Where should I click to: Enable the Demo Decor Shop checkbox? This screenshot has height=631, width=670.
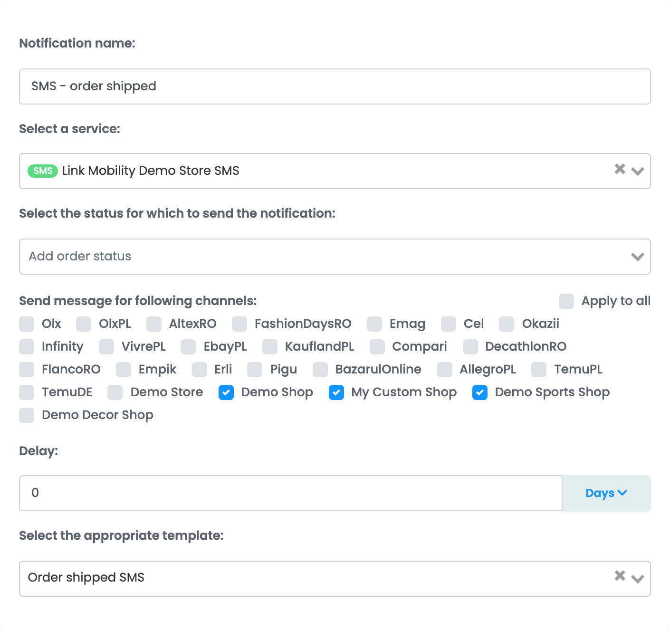coord(27,415)
